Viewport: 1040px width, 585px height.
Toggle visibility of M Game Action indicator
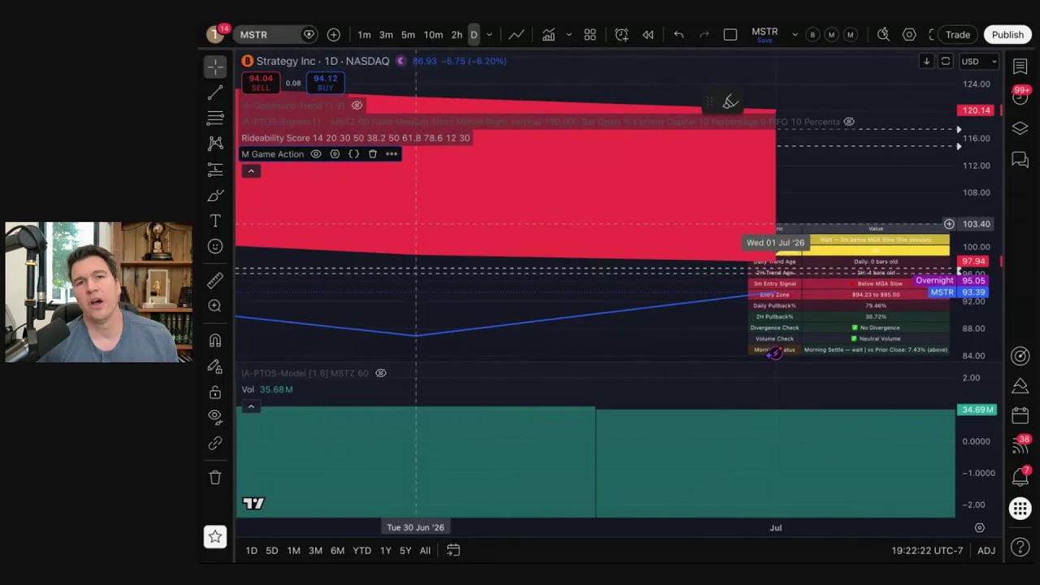coord(316,154)
